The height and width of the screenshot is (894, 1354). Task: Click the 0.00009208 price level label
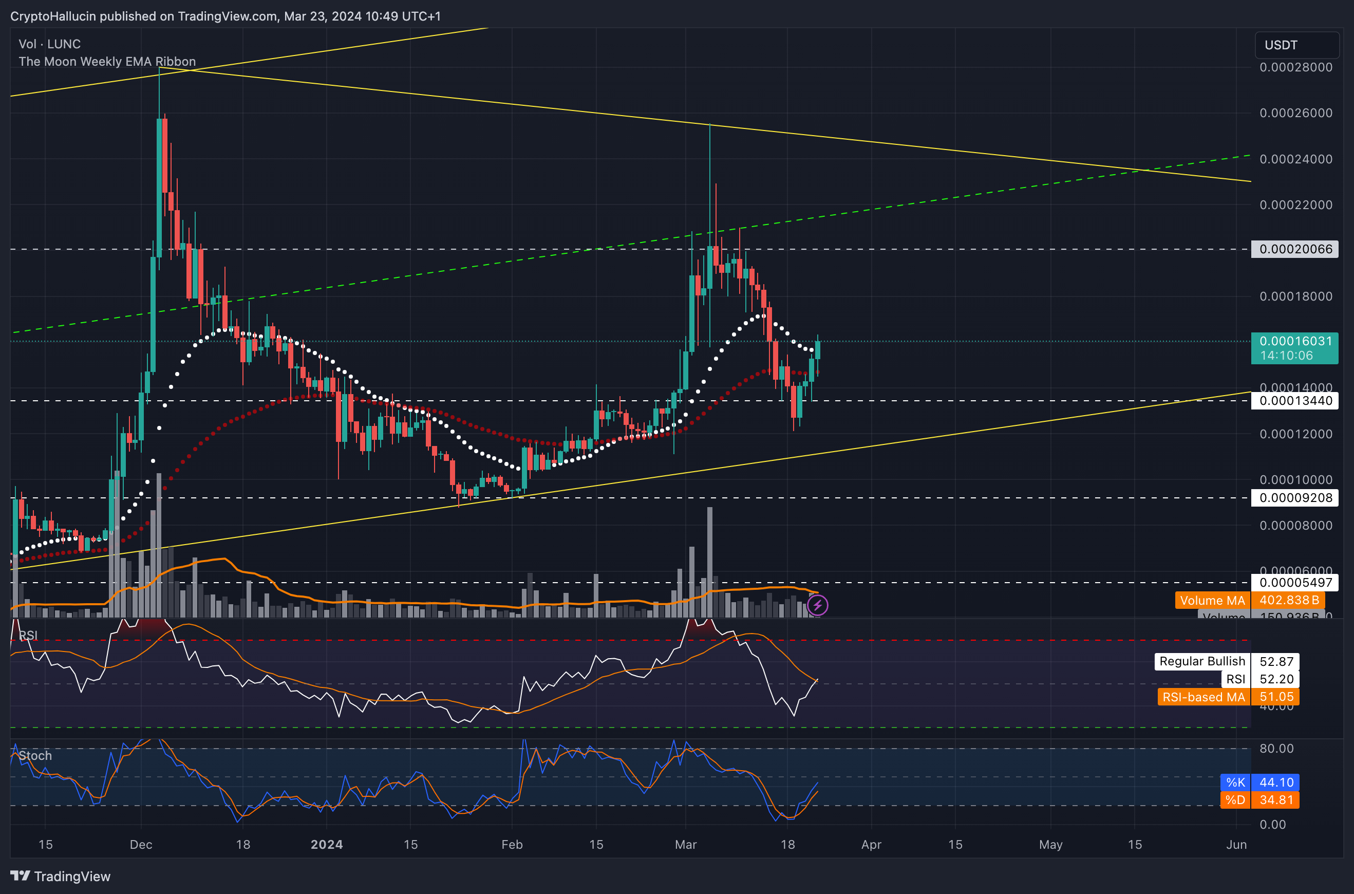tap(1295, 498)
